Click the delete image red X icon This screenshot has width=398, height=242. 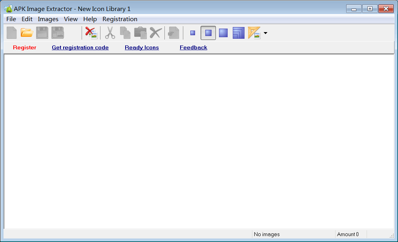pyautogui.click(x=91, y=33)
